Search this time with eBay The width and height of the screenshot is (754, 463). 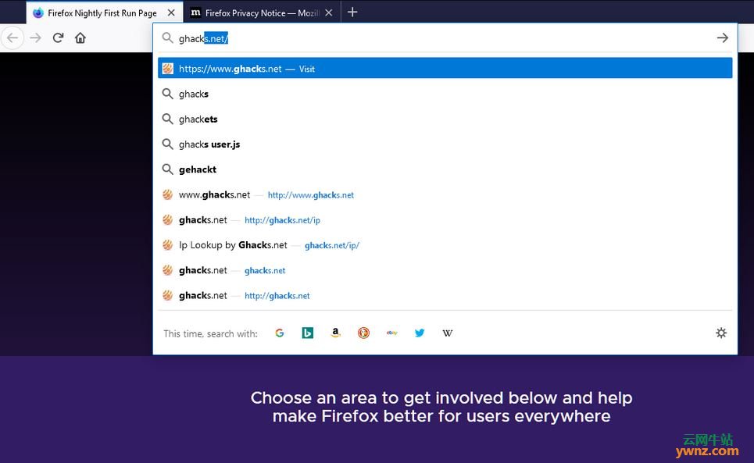coord(392,333)
